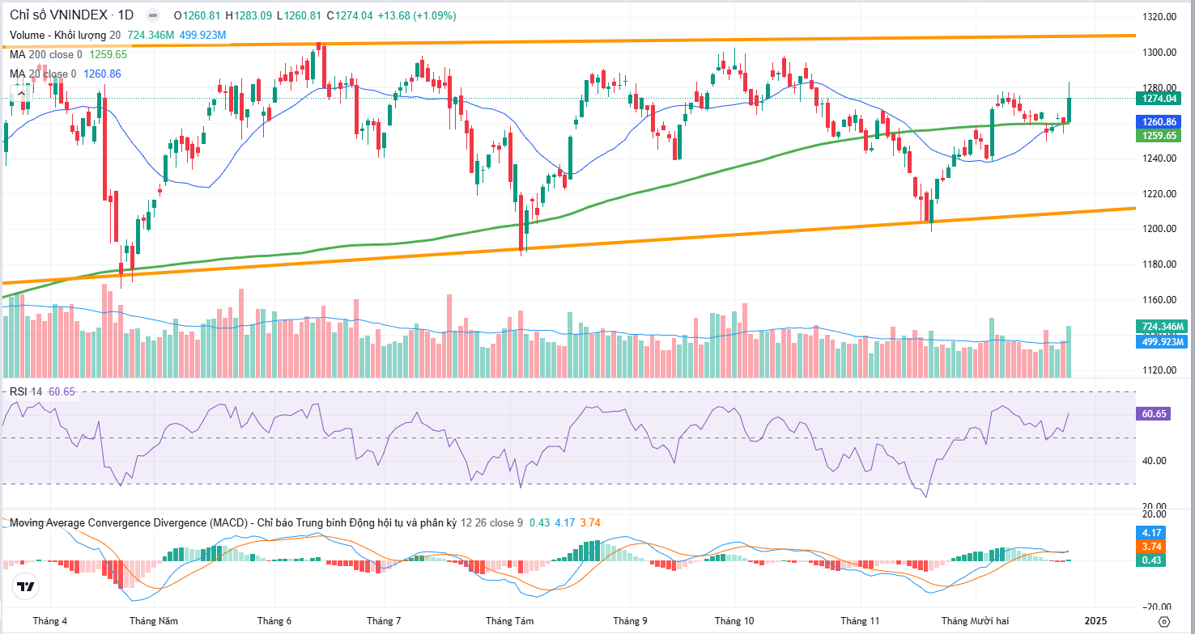Click the Tháng 6 time axis label
1195x634 pixels.
[x=274, y=621]
